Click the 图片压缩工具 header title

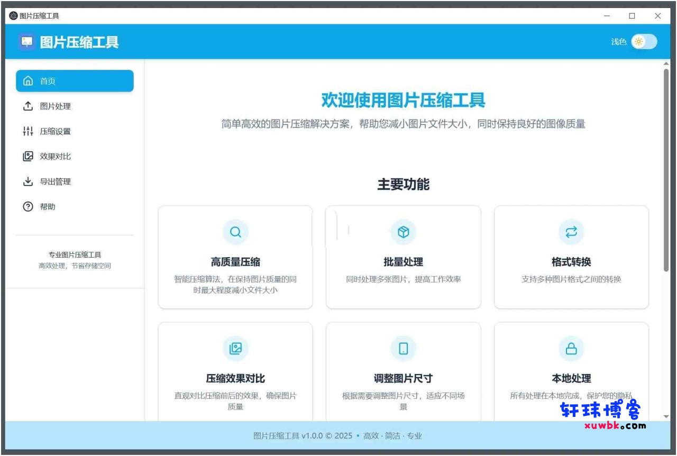pos(79,42)
